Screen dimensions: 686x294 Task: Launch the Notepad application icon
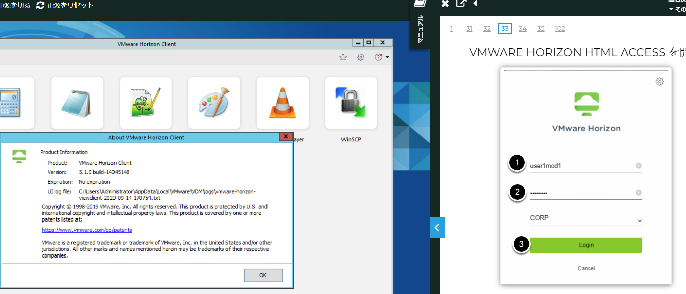pyautogui.click(x=77, y=103)
